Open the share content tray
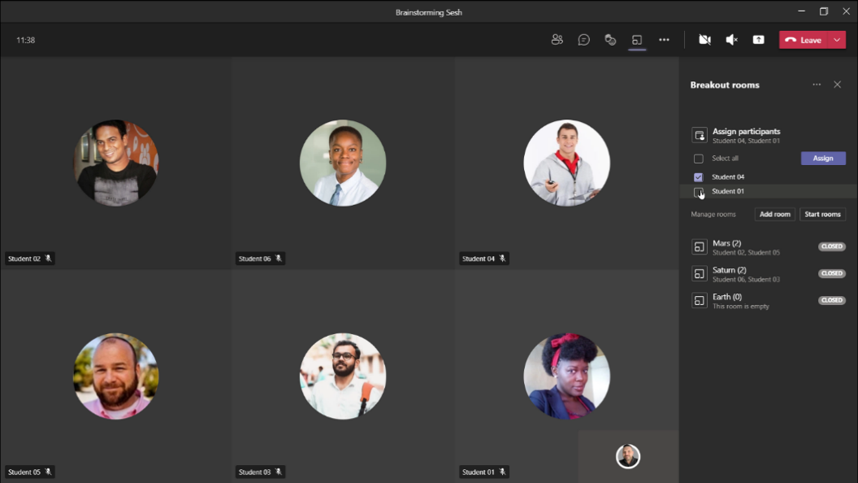This screenshot has width=858, height=483. [x=757, y=39]
